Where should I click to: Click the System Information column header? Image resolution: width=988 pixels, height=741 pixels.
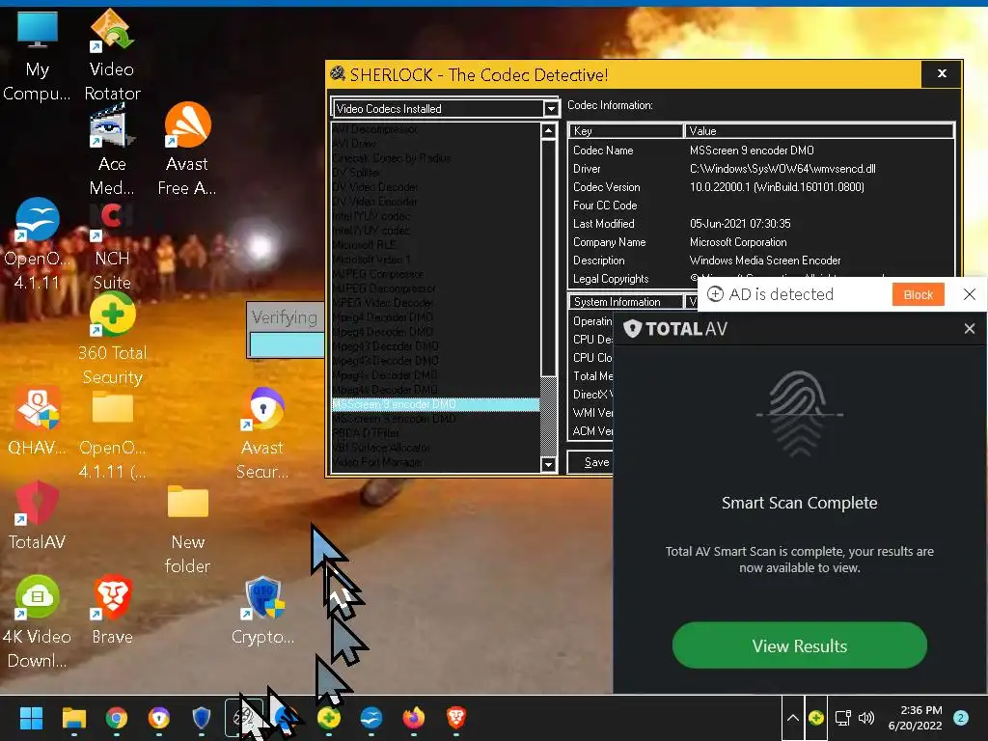(x=625, y=302)
